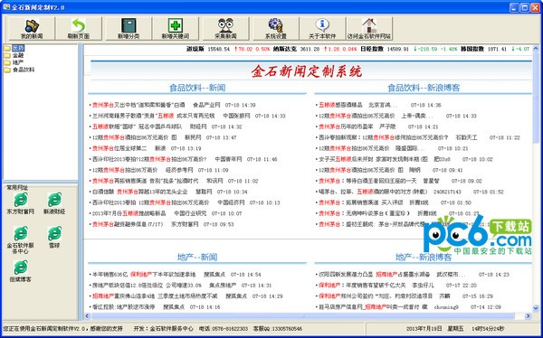
Task: Launch the 金石软件服务中心 shortcut
Action: coord(21,240)
